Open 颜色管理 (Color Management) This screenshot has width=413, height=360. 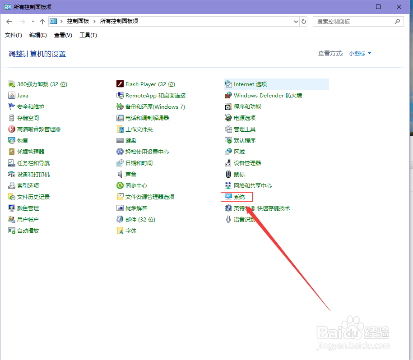27,208
